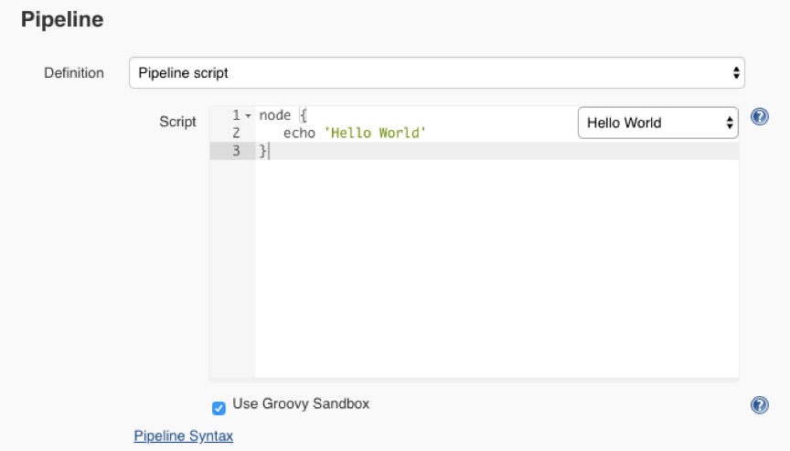
Task: Collapse the node block fold arrow
Action: pyautogui.click(x=248, y=116)
